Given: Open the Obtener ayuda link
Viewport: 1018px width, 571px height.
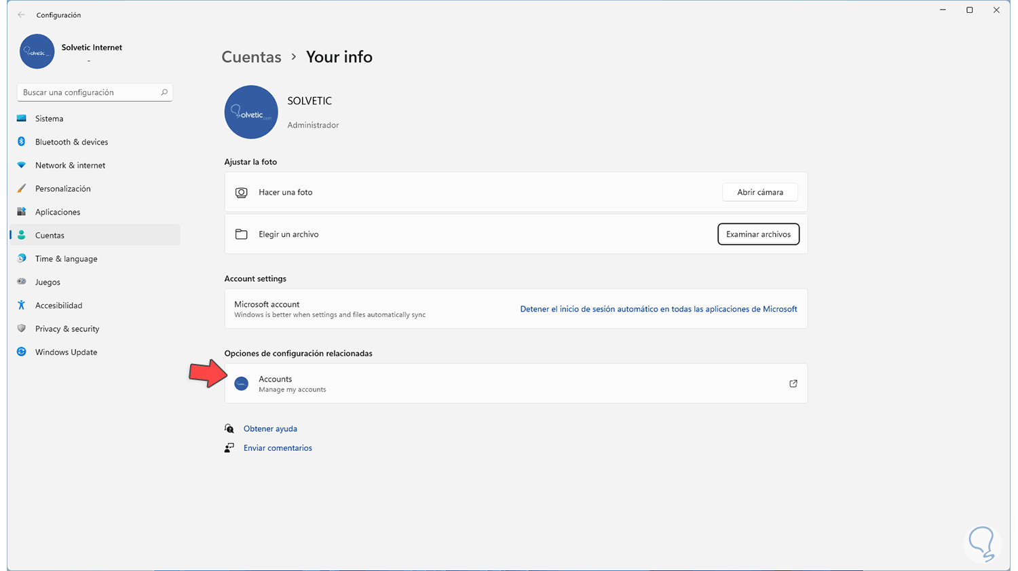Looking at the screenshot, I should (270, 429).
